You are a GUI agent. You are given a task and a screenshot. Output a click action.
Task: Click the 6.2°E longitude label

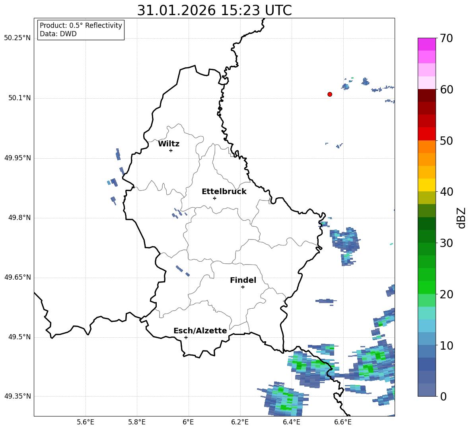[x=240, y=422]
